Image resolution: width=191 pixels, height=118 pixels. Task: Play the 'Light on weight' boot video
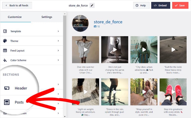point(85,92)
